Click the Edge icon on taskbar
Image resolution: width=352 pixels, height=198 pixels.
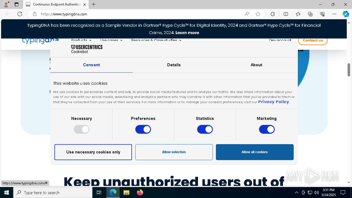113,193
